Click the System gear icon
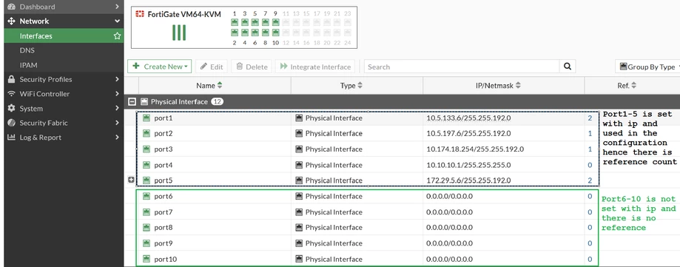This screenshot has height=267, width=680. [x=12, y=109]
